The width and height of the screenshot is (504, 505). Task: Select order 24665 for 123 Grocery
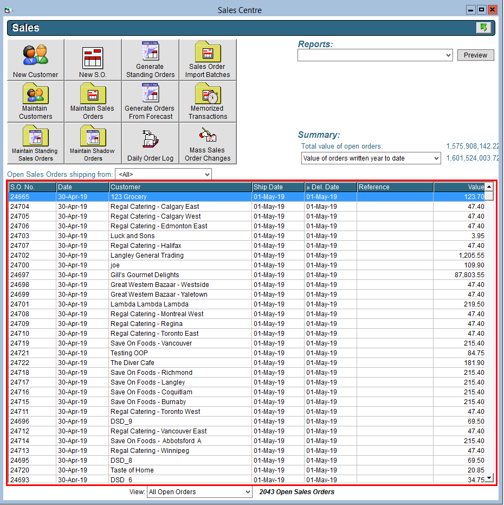pos(247,197)
